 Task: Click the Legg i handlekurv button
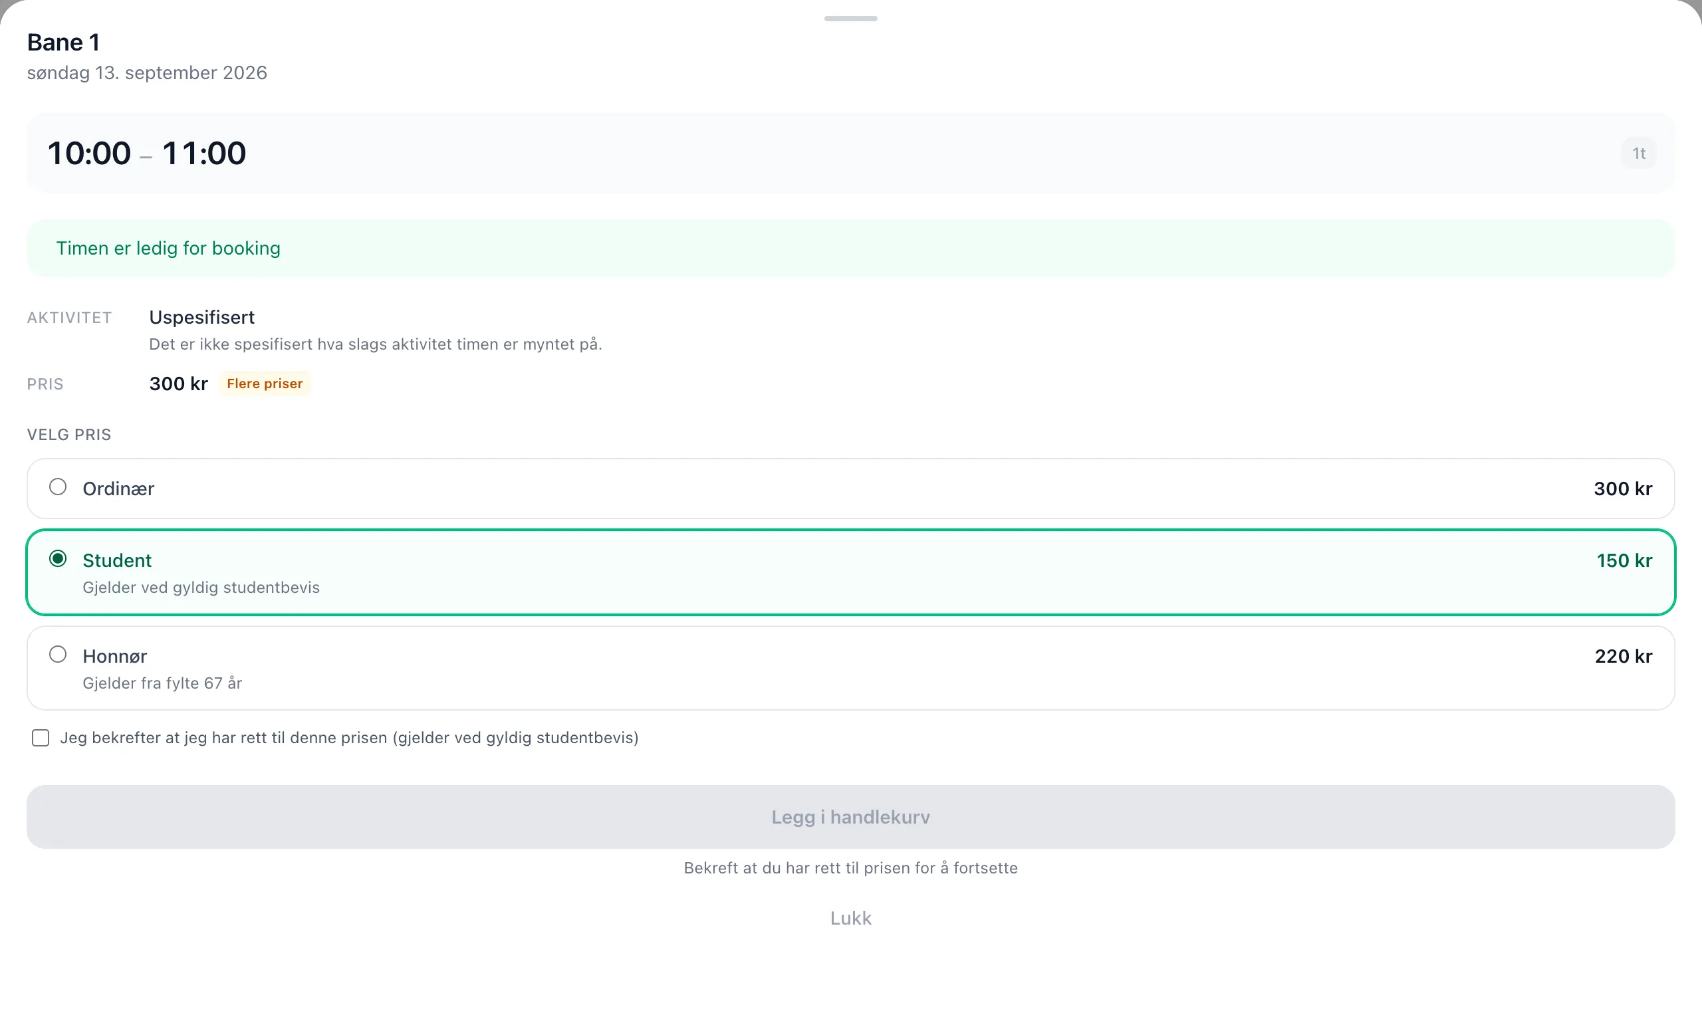850,817
